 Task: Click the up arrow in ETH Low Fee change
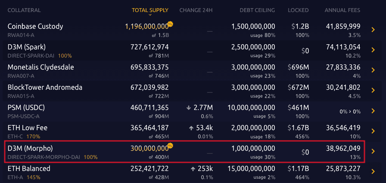pyautogui.click(x=191, y=128)
